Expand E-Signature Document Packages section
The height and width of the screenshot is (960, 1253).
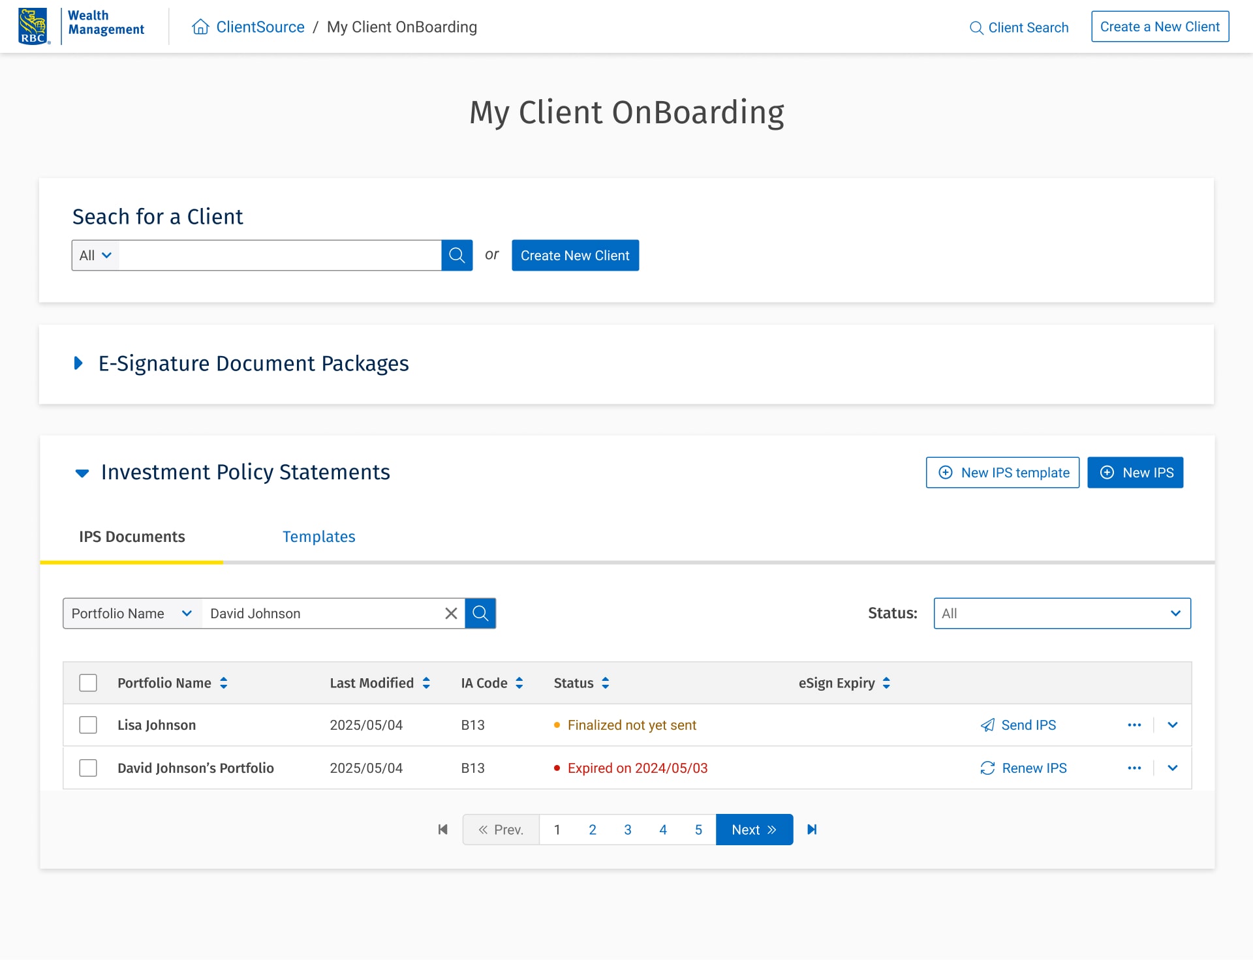tap(79, 363)
